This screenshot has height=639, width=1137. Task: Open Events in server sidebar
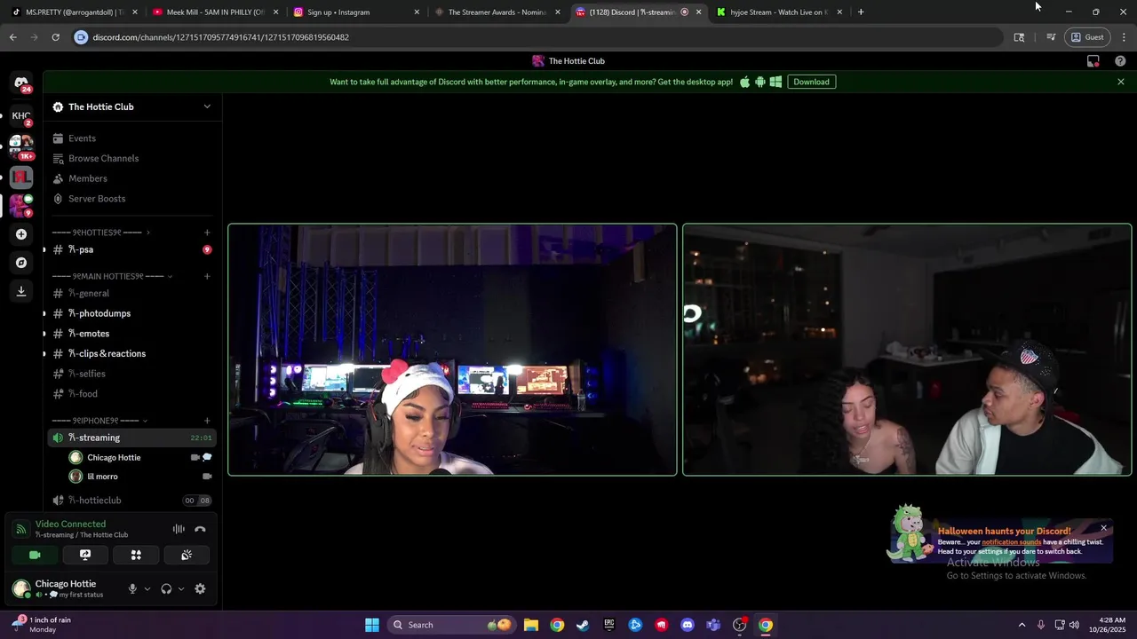131,138
